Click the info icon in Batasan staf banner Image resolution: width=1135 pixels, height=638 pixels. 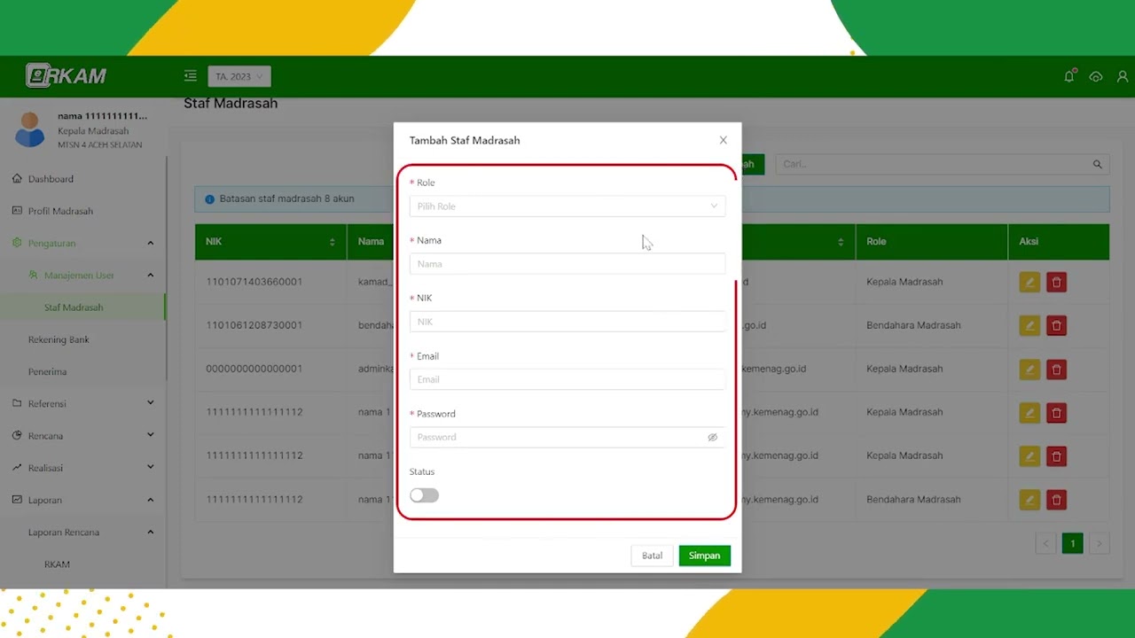coord(210,199)
